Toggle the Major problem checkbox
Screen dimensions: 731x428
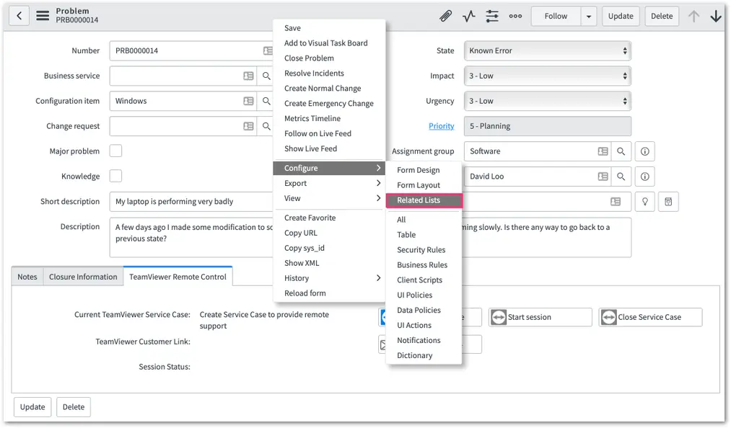point(115,151)
